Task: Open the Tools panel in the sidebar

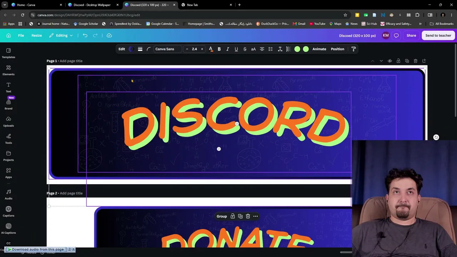Action: [9, 138]
